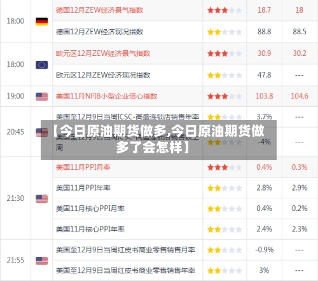Click the forecast value 2.3%

(x=300, y=229)
